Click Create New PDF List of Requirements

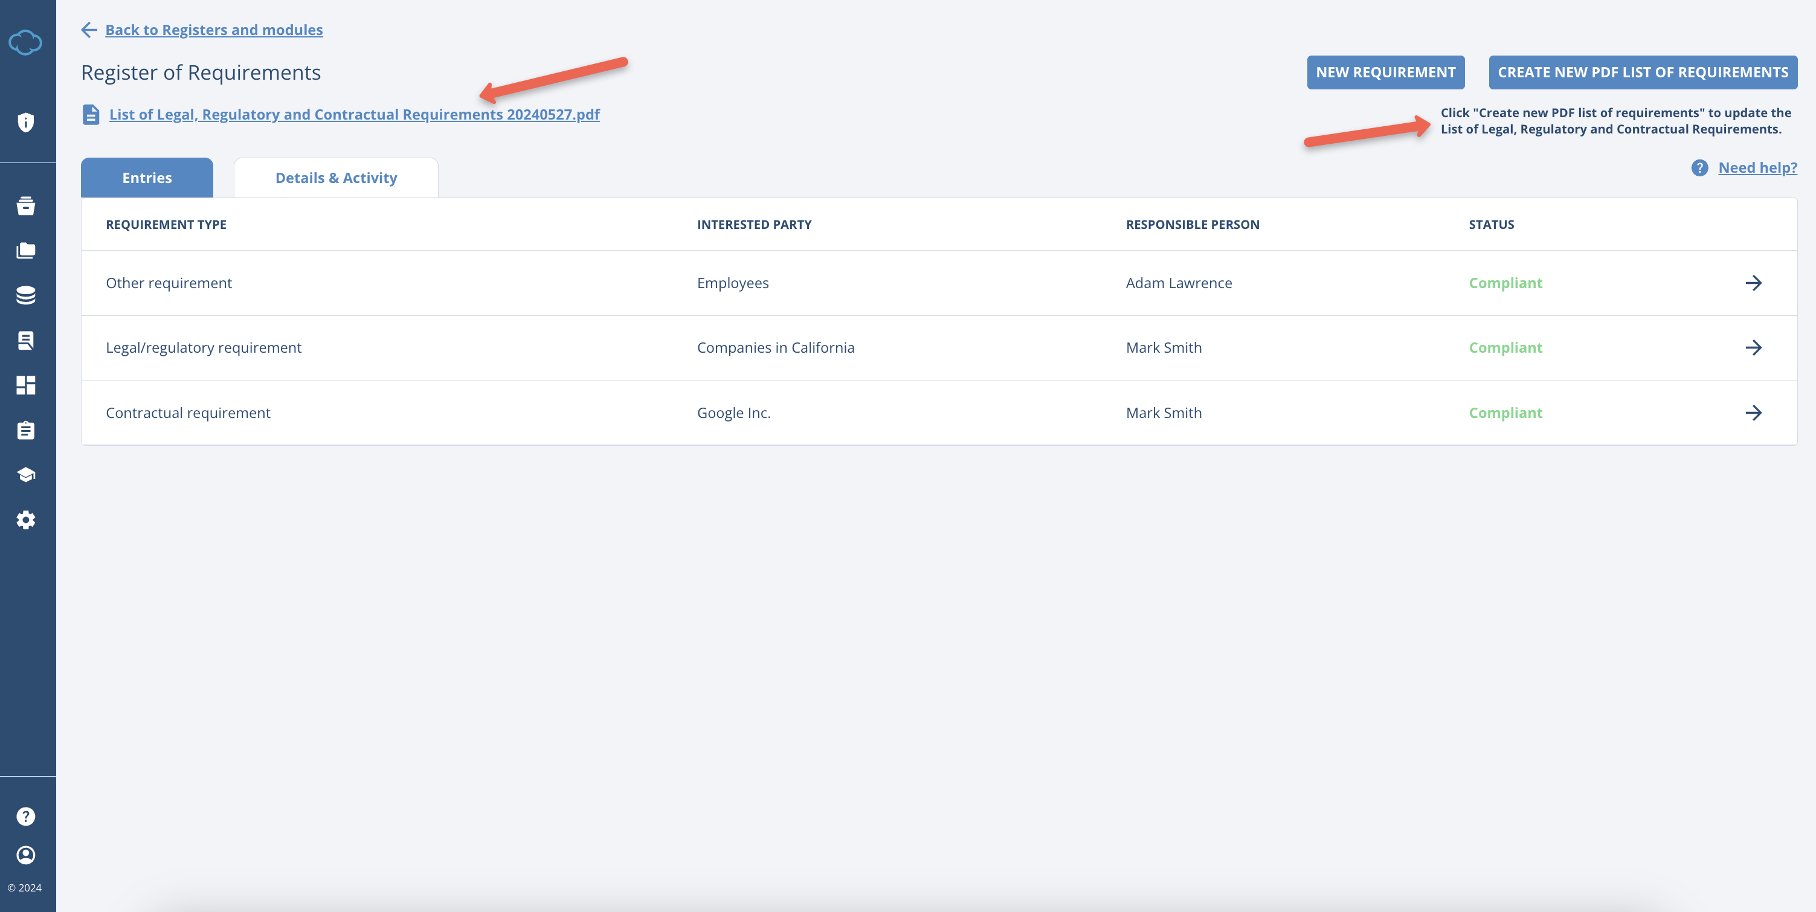[x=1642, y=72]
